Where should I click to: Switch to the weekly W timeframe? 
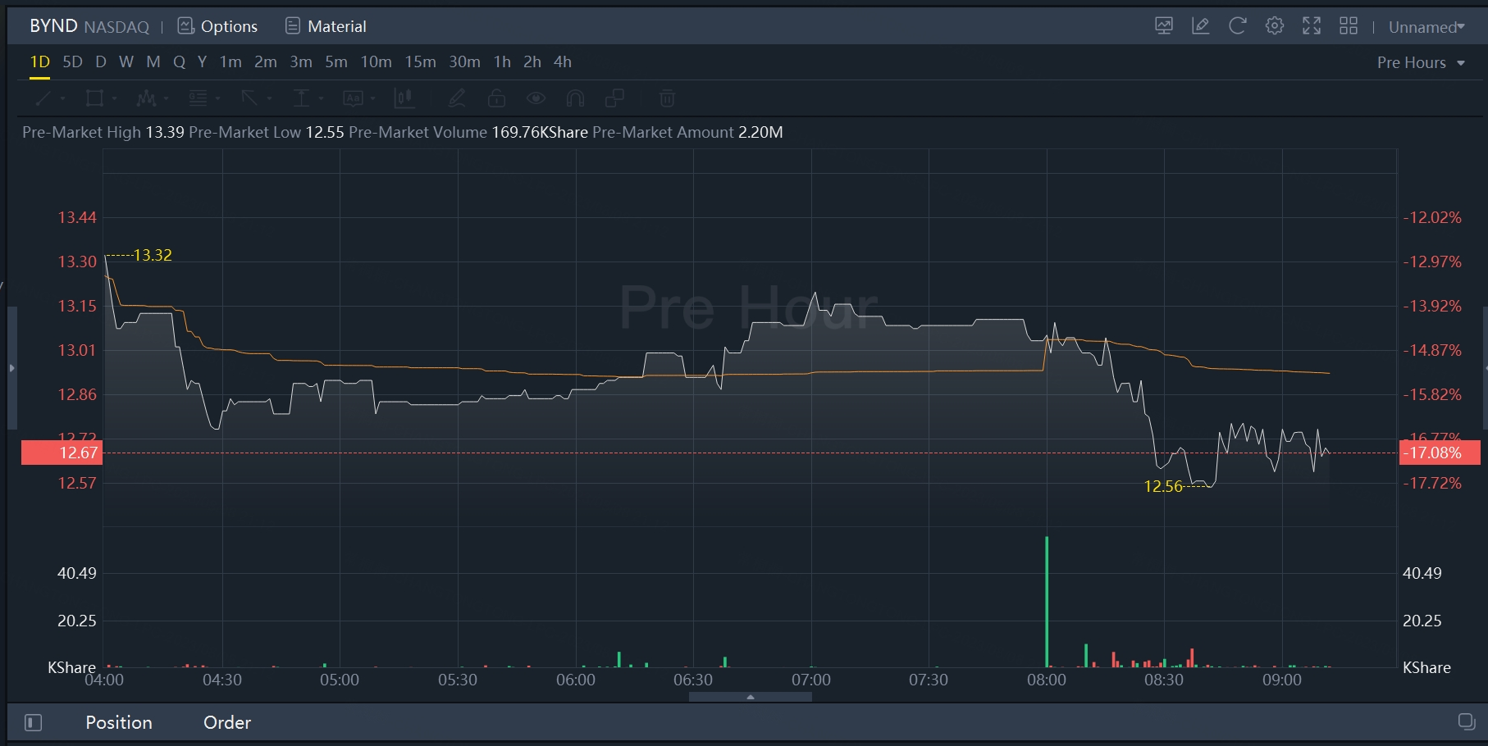126,61
